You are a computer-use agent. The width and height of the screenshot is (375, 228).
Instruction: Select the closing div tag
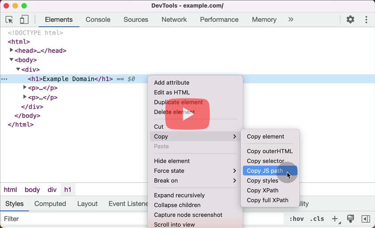pos(32,106)
